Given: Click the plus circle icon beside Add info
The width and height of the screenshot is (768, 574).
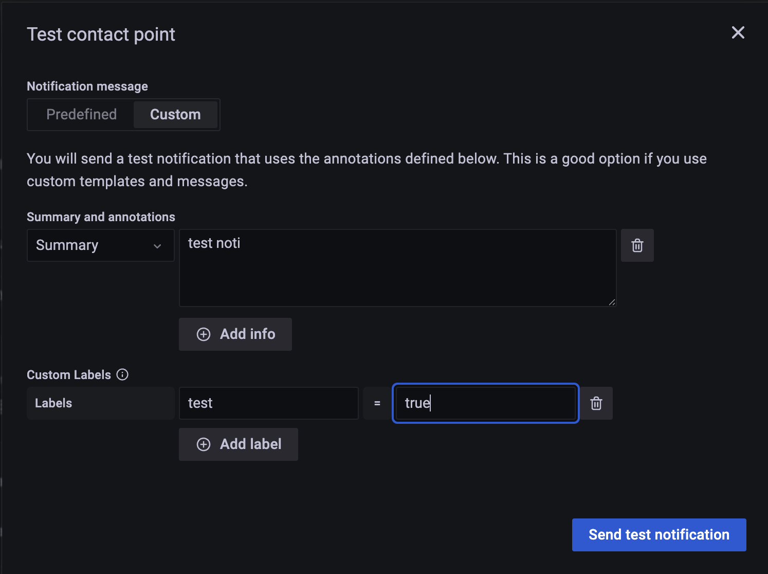Looking at the screenshot, I should coord(204,334).
